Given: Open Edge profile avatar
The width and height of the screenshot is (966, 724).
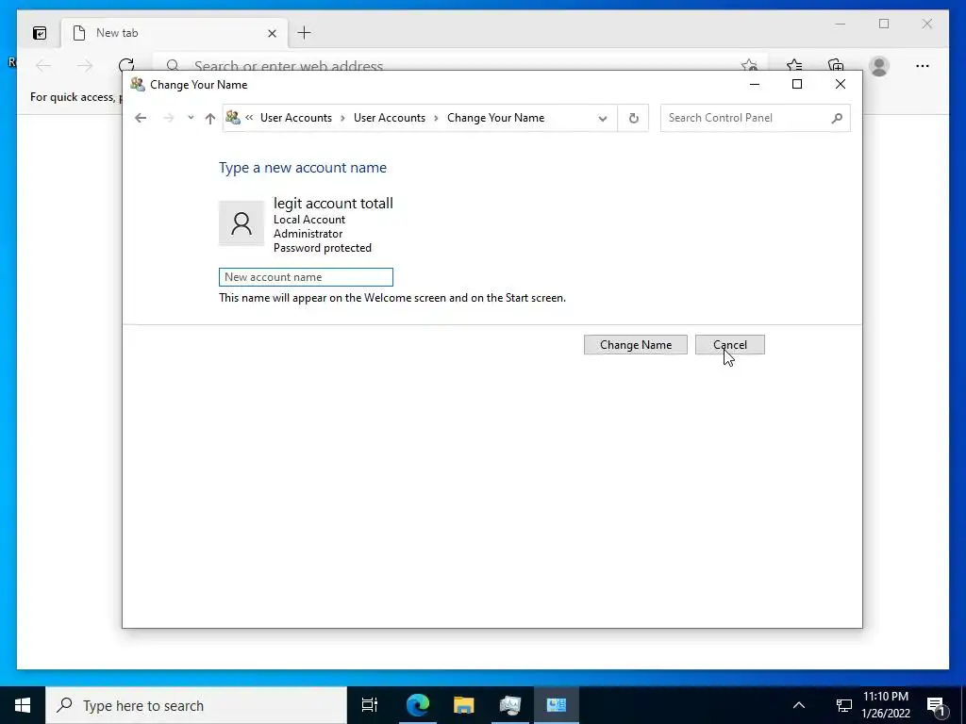Looking at the screenshot, I should [x=879, y=66].
